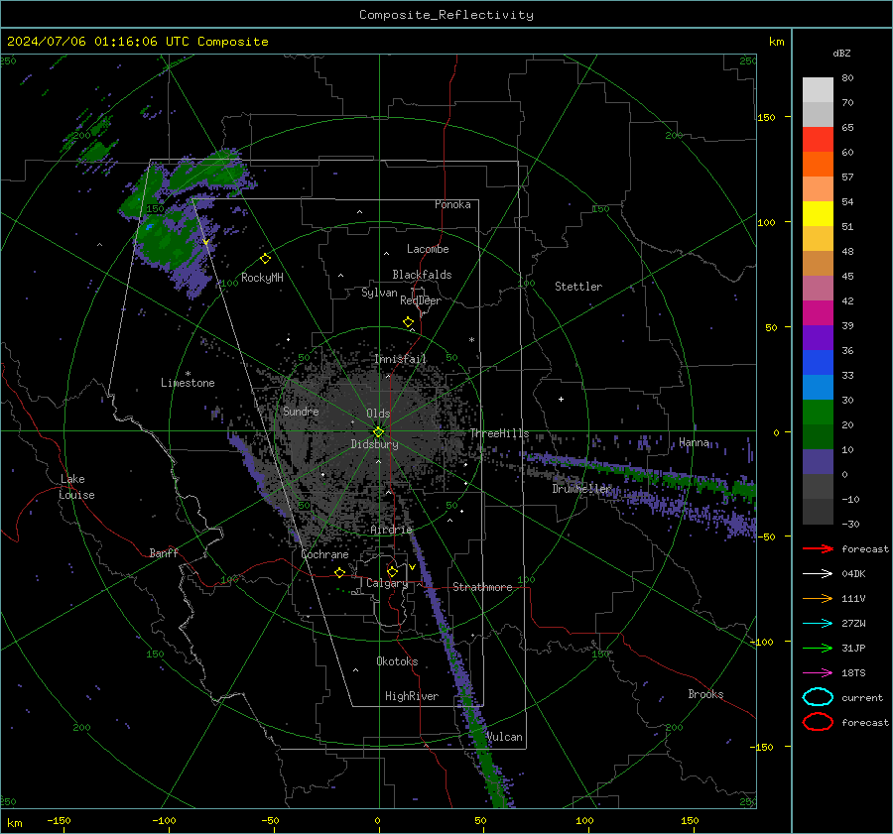Click the Innisfail label
Viewport: 893px width, 834px height.
click(400, 359)
